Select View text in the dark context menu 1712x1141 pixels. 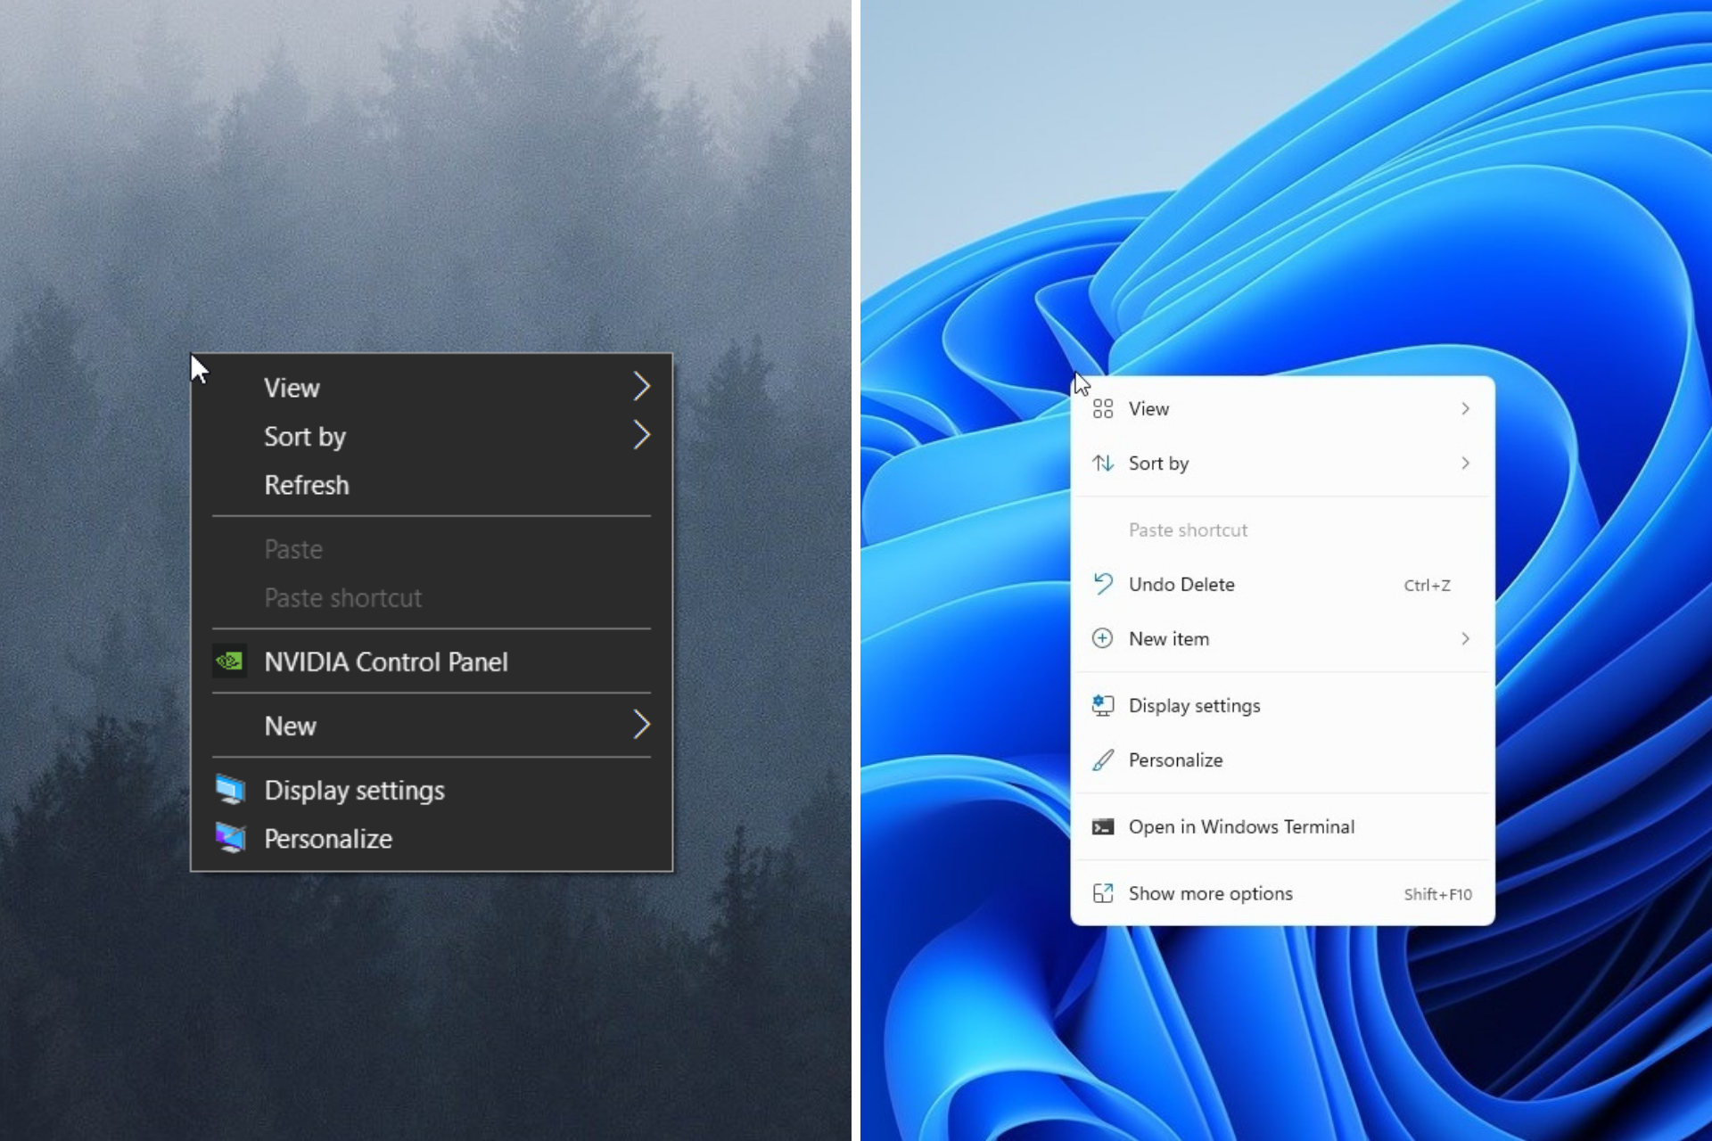pos(292,388)
